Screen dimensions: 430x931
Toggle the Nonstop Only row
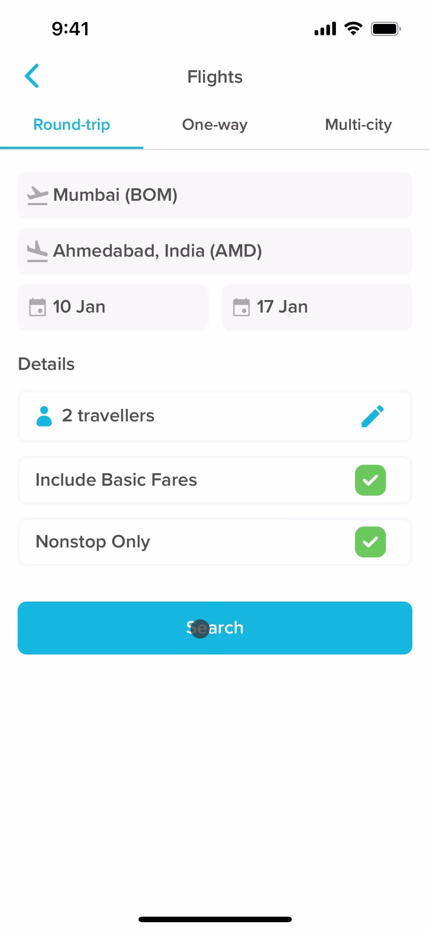(x=215, y=542)
